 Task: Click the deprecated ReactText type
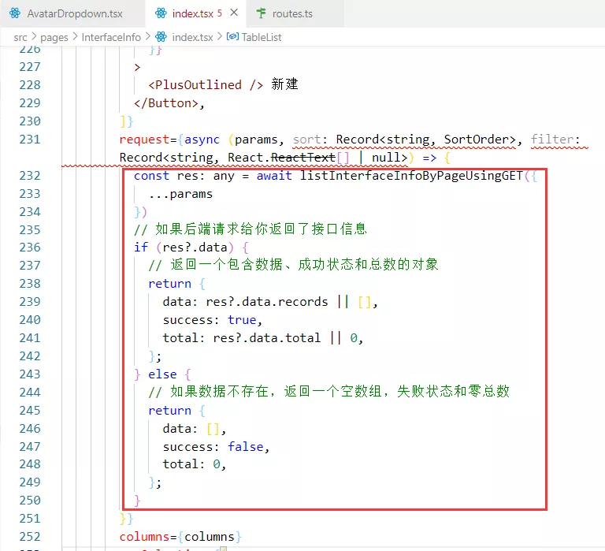302,158
